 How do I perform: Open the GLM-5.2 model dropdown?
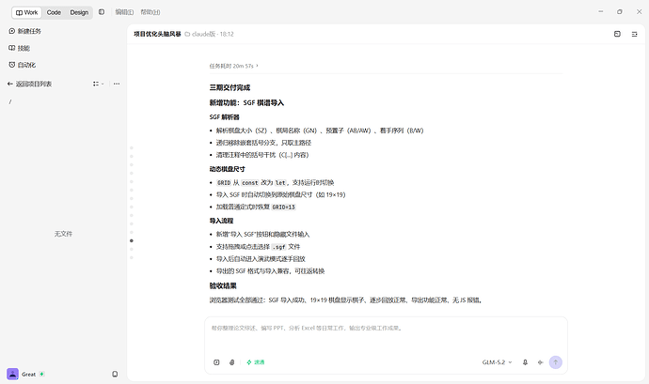click(498, 362)
